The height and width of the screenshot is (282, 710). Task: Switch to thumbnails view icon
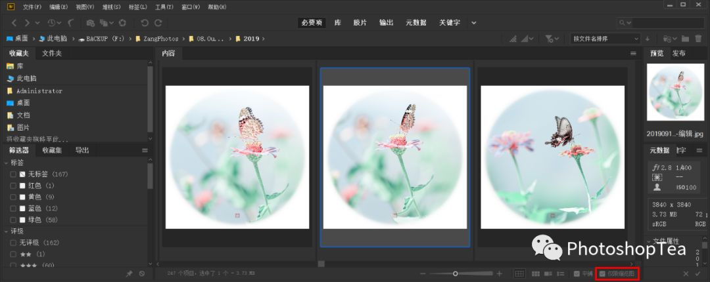point(536,273)
